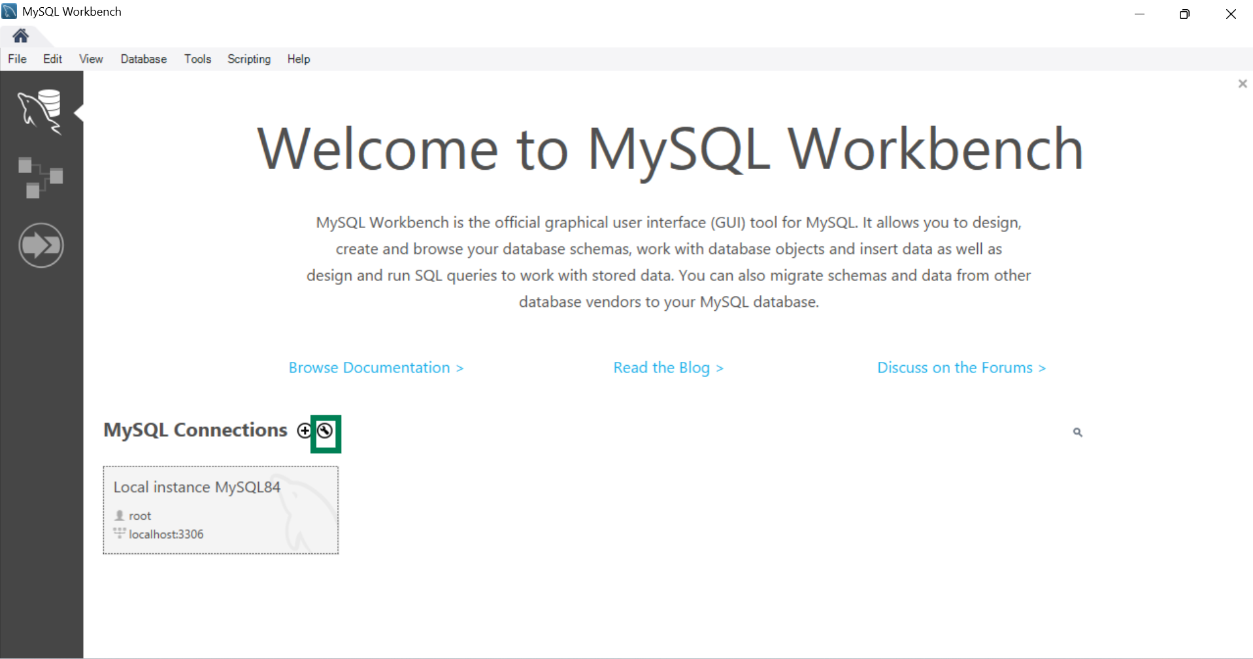Follow the Browse Documentation link
The width and height of the screenshot is (1253, 659).
(376, 367)
